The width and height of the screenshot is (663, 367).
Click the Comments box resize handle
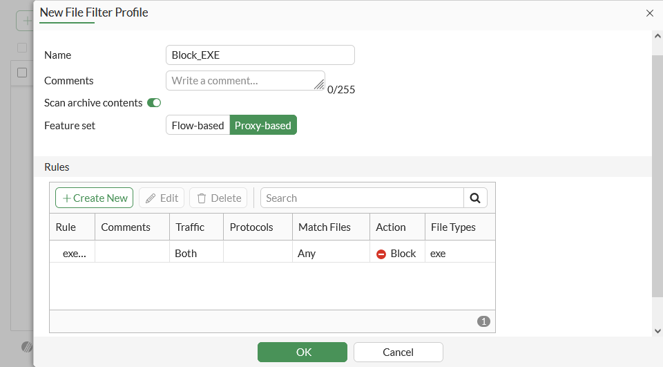319,85
